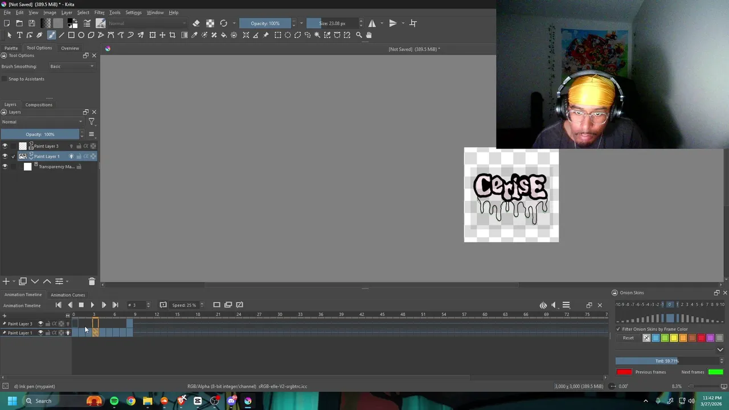Open the Layer menu
The height and width of the screenshot is (410, 729).
67,13
